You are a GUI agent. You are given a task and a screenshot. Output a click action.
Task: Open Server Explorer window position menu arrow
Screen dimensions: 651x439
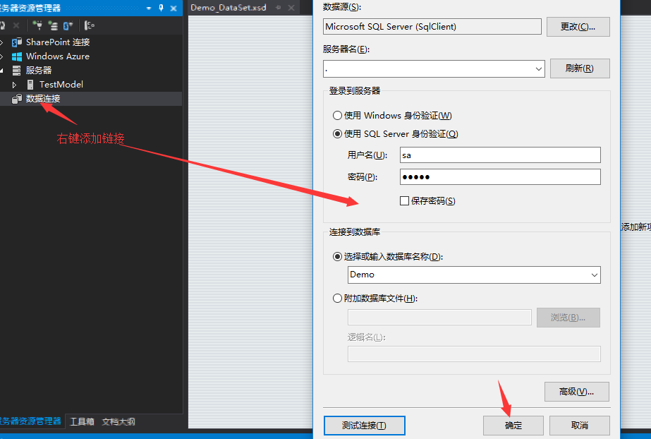tap(149, 8)
